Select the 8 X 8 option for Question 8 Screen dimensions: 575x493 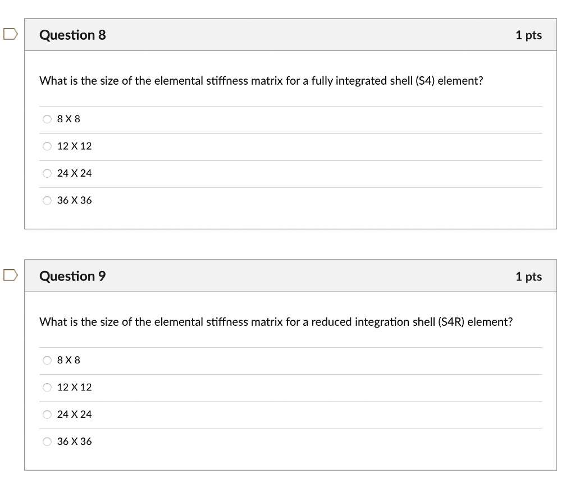coord(47,119)
